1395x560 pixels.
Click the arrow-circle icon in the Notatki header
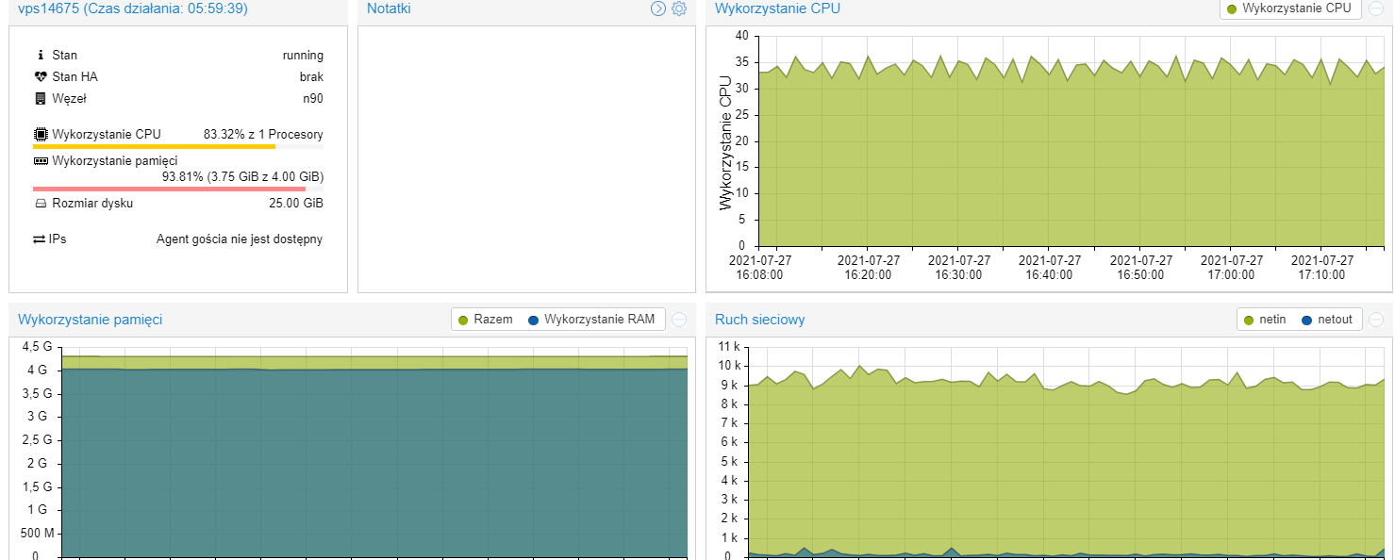pyautogui.click(x=658, y=8)
